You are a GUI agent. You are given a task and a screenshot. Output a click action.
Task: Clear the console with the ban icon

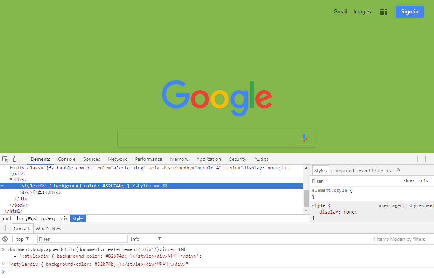(x=5, y=239)
